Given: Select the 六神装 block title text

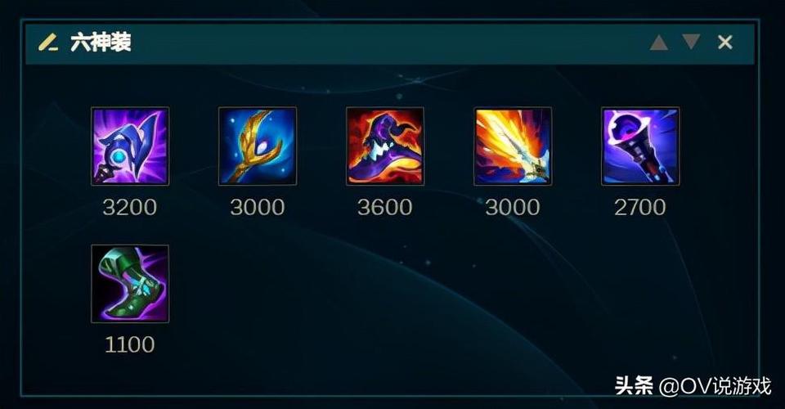Looking at the screenshot, I should (101, 42).
